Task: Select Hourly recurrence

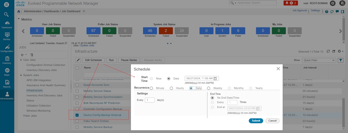Action: tap(171, 88)
